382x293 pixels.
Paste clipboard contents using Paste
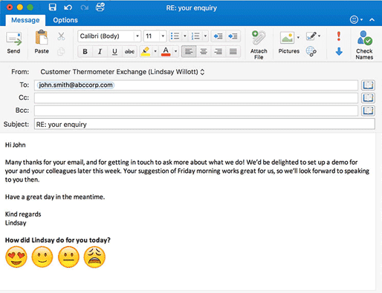click(42, 42)
